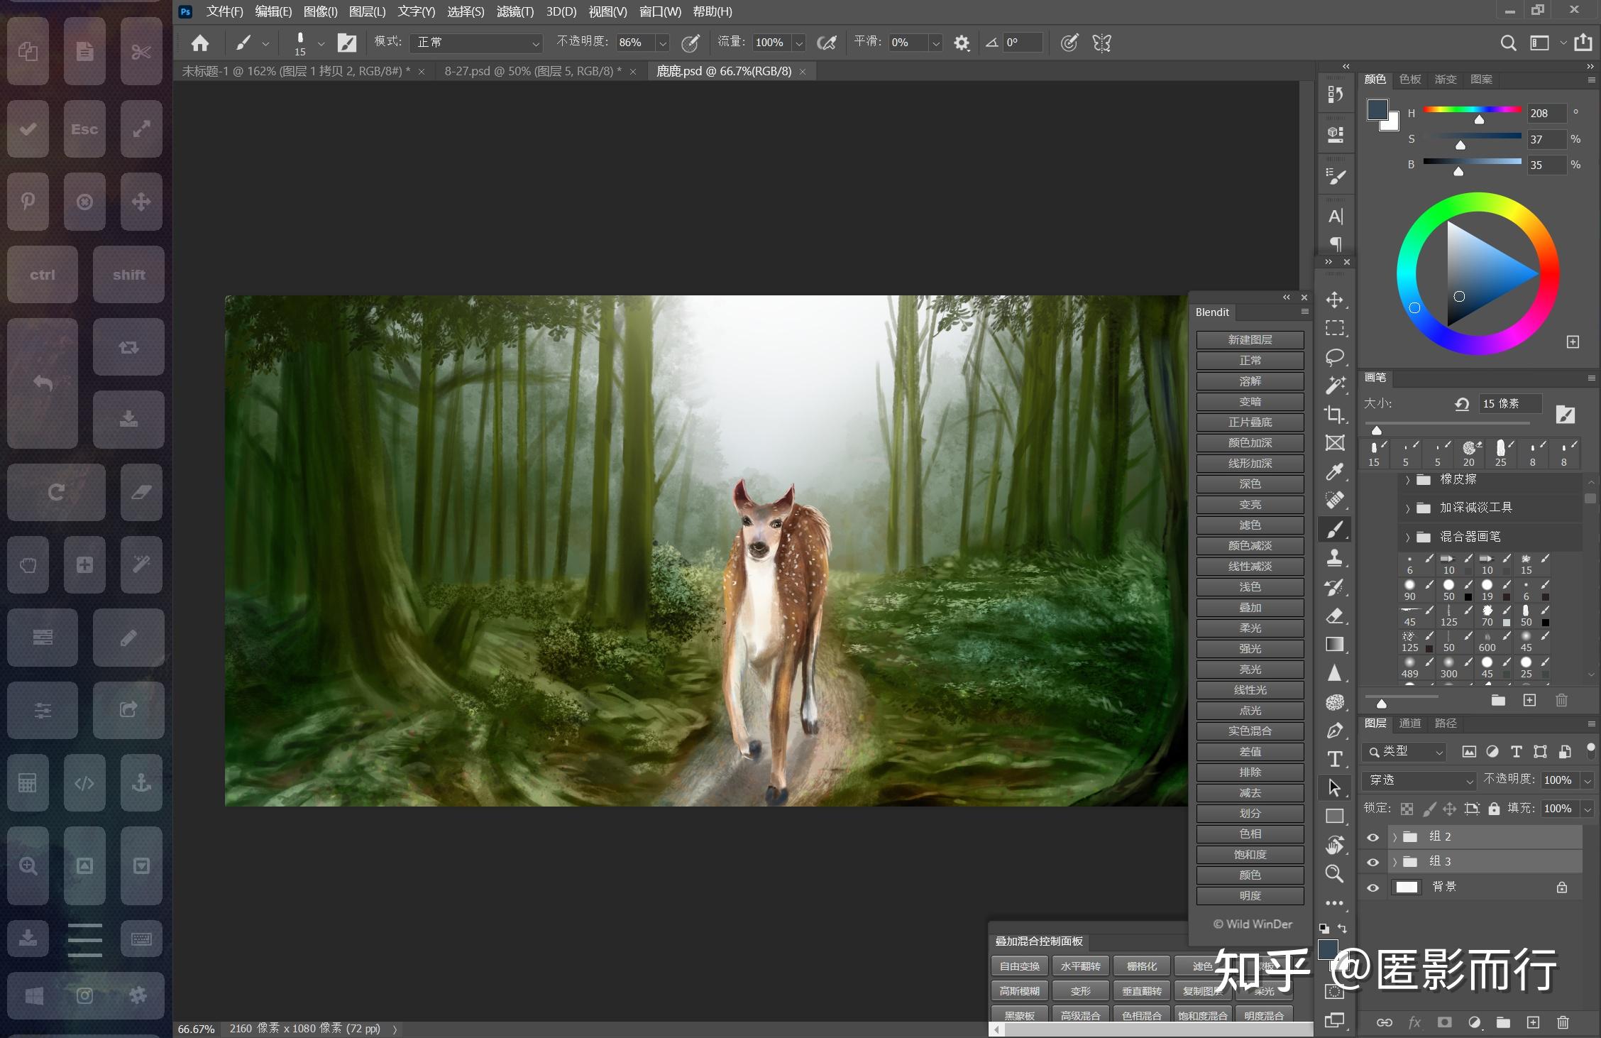
Task: Add layer mask from Layers panel
Action: [1444, 1022]
